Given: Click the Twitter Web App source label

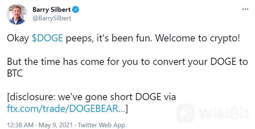Looking at the screenshot, I should pos(101,125).
